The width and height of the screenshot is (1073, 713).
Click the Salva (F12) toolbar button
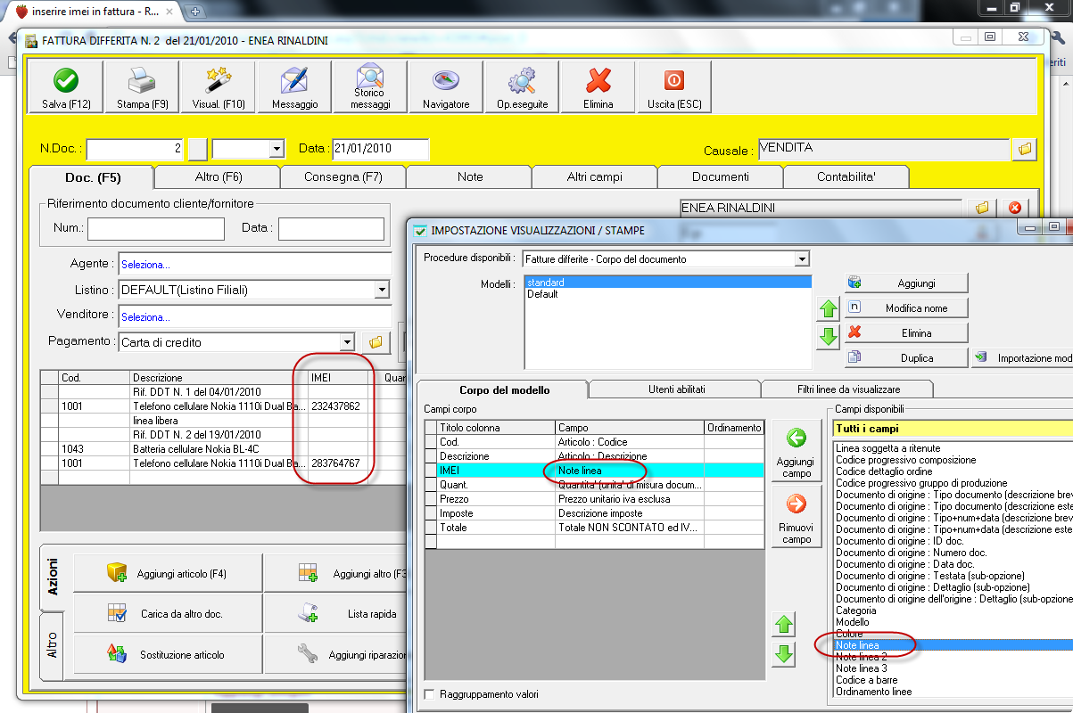pyautogui.click(x=67, y=86)
